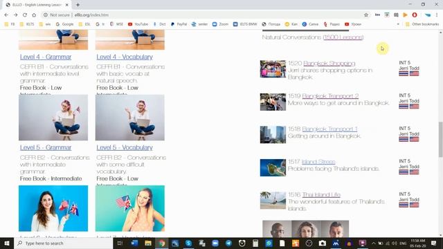Open the browser home page icon

[34, 15]
